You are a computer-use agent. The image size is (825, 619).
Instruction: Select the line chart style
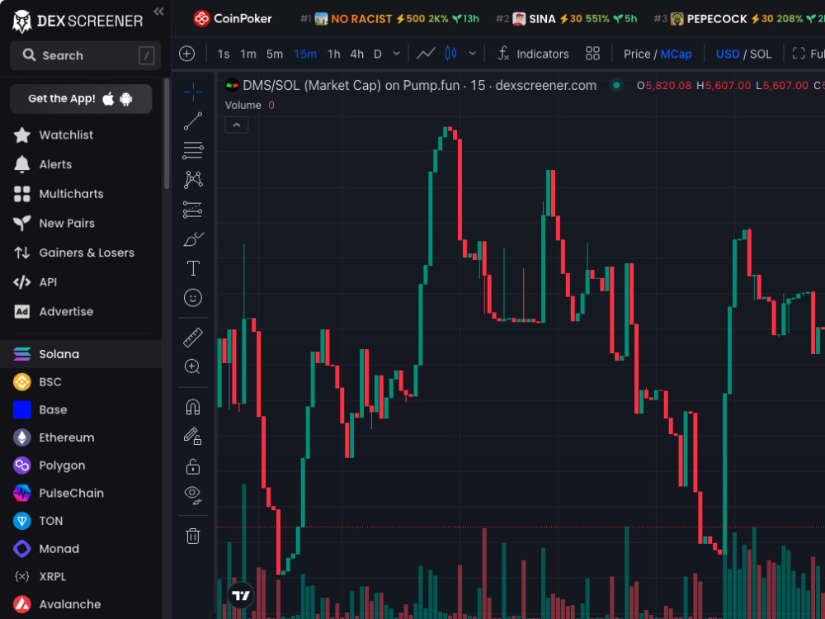point(426,54)
